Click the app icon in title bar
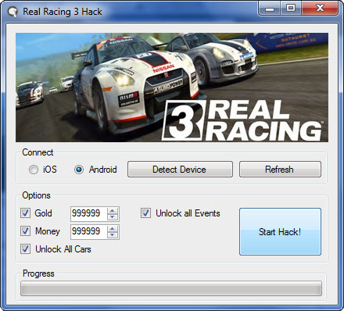This screenshot has width=344, height=311. (x=13, y=12)
